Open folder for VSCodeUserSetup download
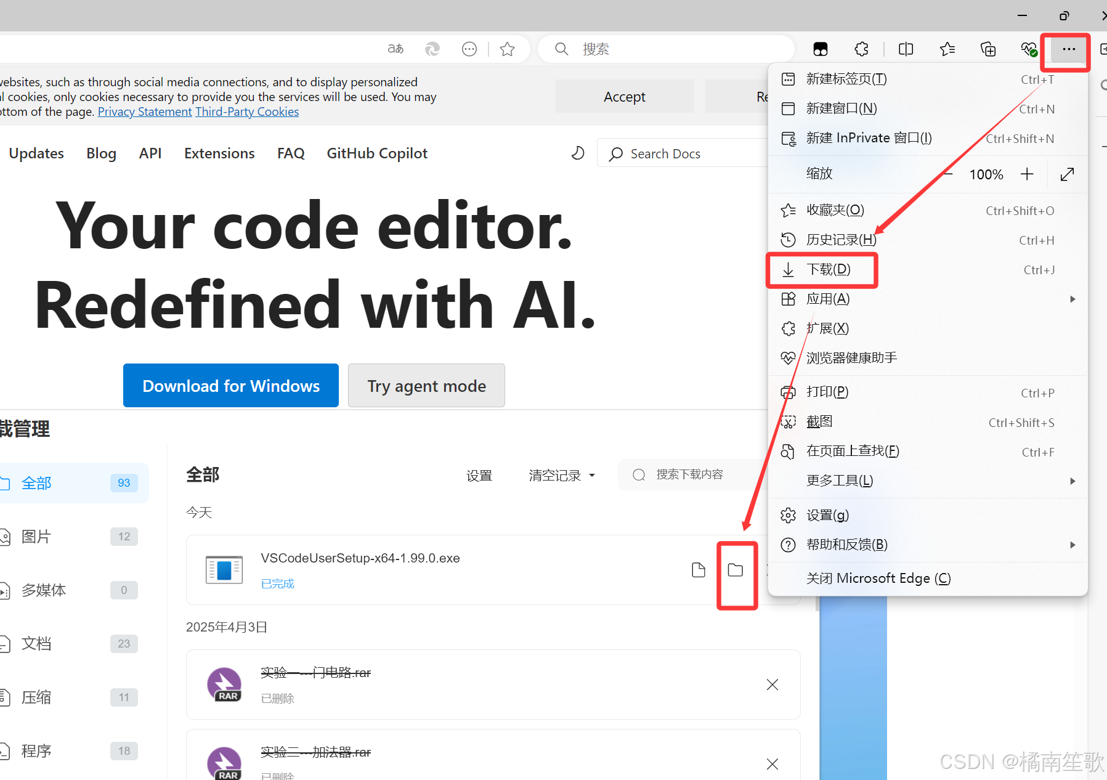The image size is (1107, 780). point(736,570)
